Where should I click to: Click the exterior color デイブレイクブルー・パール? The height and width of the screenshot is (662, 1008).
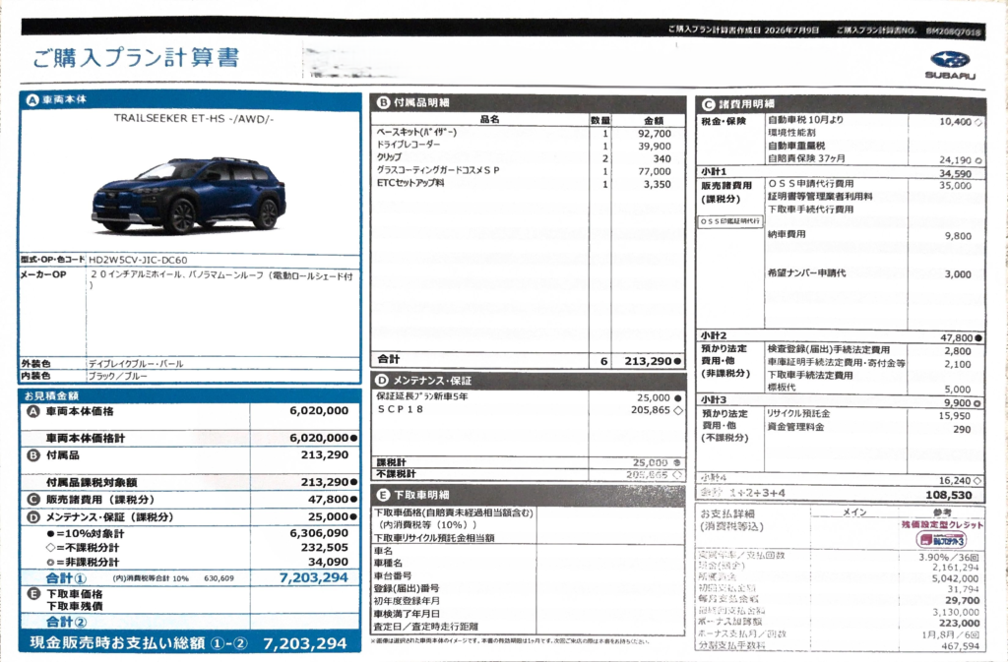(x=136, y=363)
